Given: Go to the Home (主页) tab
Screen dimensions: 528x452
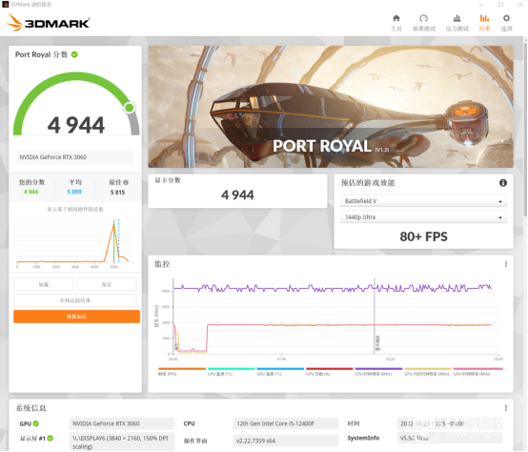Looking at the screenshot, I should coord(396,23).
